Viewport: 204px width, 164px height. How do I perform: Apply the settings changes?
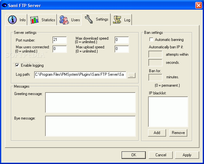187,155
